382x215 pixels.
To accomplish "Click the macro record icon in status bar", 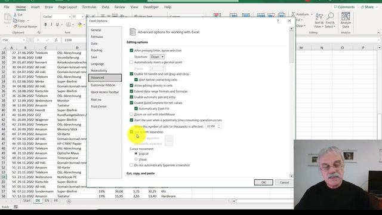I will coord(16,207).
